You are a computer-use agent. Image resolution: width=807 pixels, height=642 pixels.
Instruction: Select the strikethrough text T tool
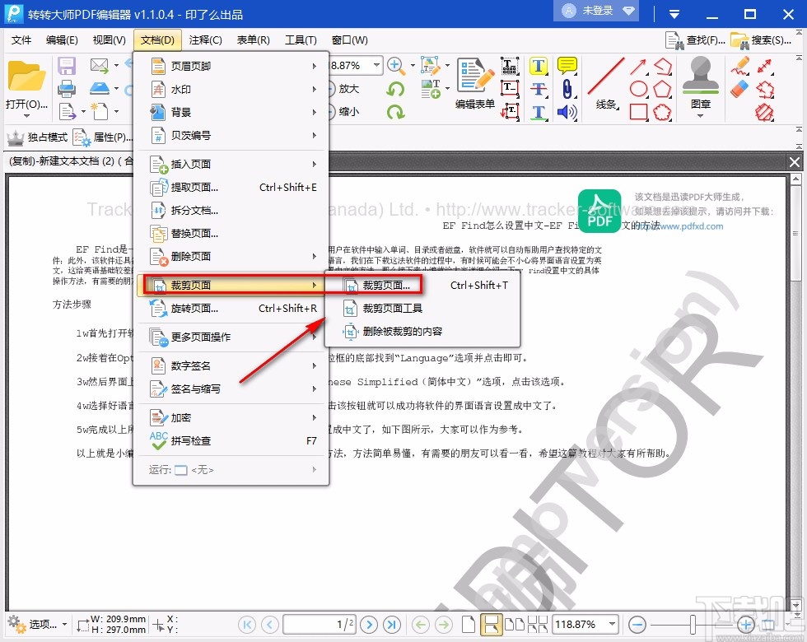coord(539,89)
